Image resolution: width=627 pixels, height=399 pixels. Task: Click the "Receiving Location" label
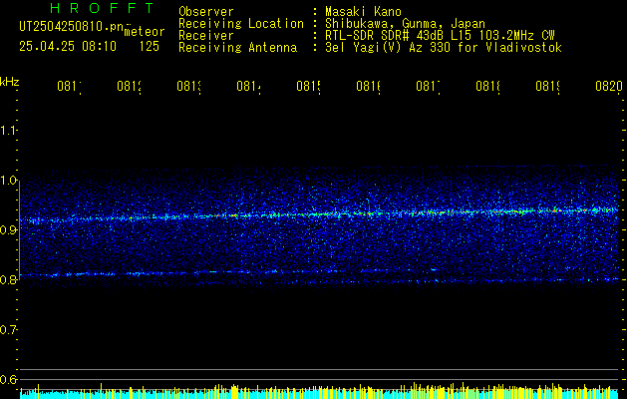[241, 24]
